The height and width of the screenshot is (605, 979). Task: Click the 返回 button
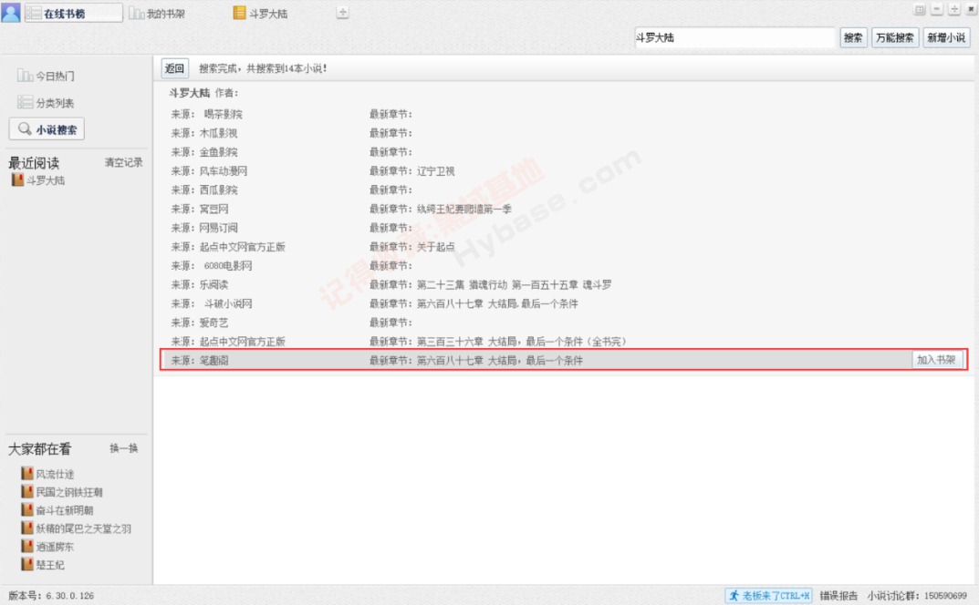coord(175,68)
